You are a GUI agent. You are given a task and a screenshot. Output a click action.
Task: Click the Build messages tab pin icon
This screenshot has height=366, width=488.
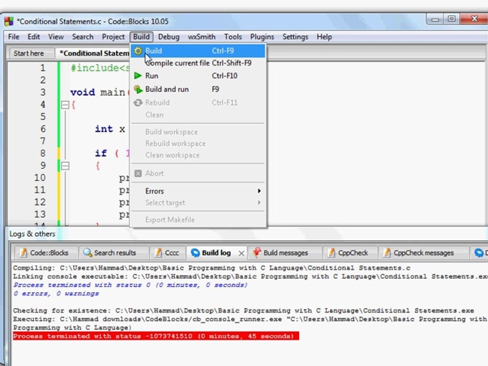[x=257, y=253]
